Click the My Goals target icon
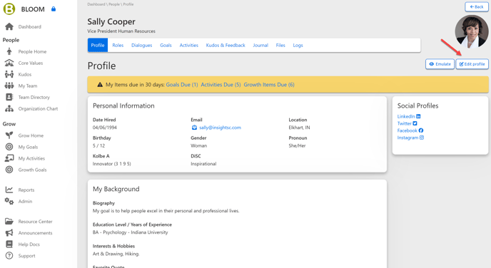491x268 pixels. [9, 147]
